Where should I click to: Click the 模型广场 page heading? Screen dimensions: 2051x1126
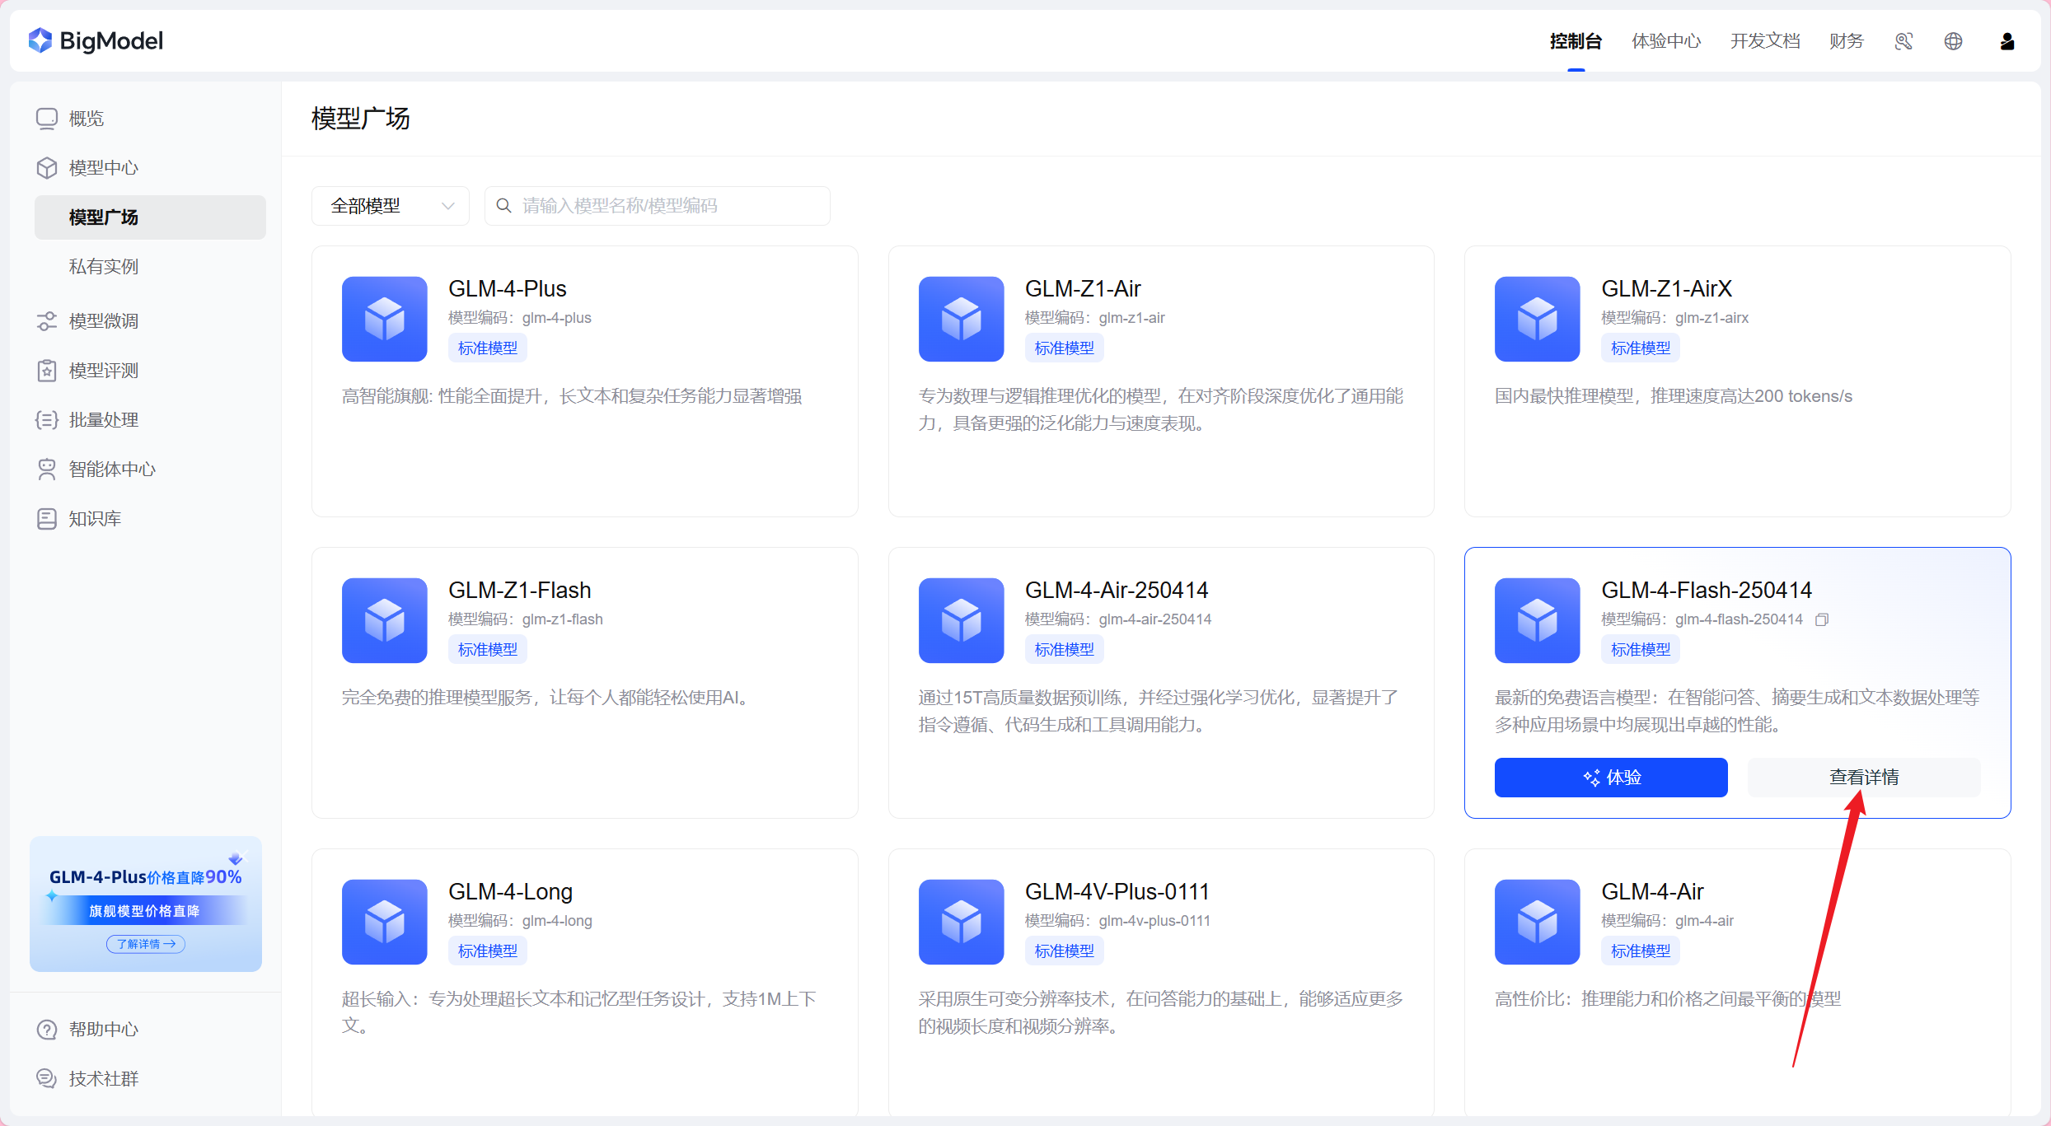[x=361, y=119]
